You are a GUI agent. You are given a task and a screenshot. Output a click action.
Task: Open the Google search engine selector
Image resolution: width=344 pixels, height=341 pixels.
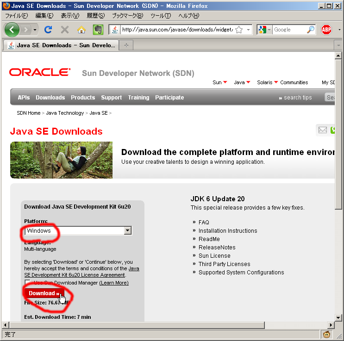pyautogui.click(x=264, y=30)
